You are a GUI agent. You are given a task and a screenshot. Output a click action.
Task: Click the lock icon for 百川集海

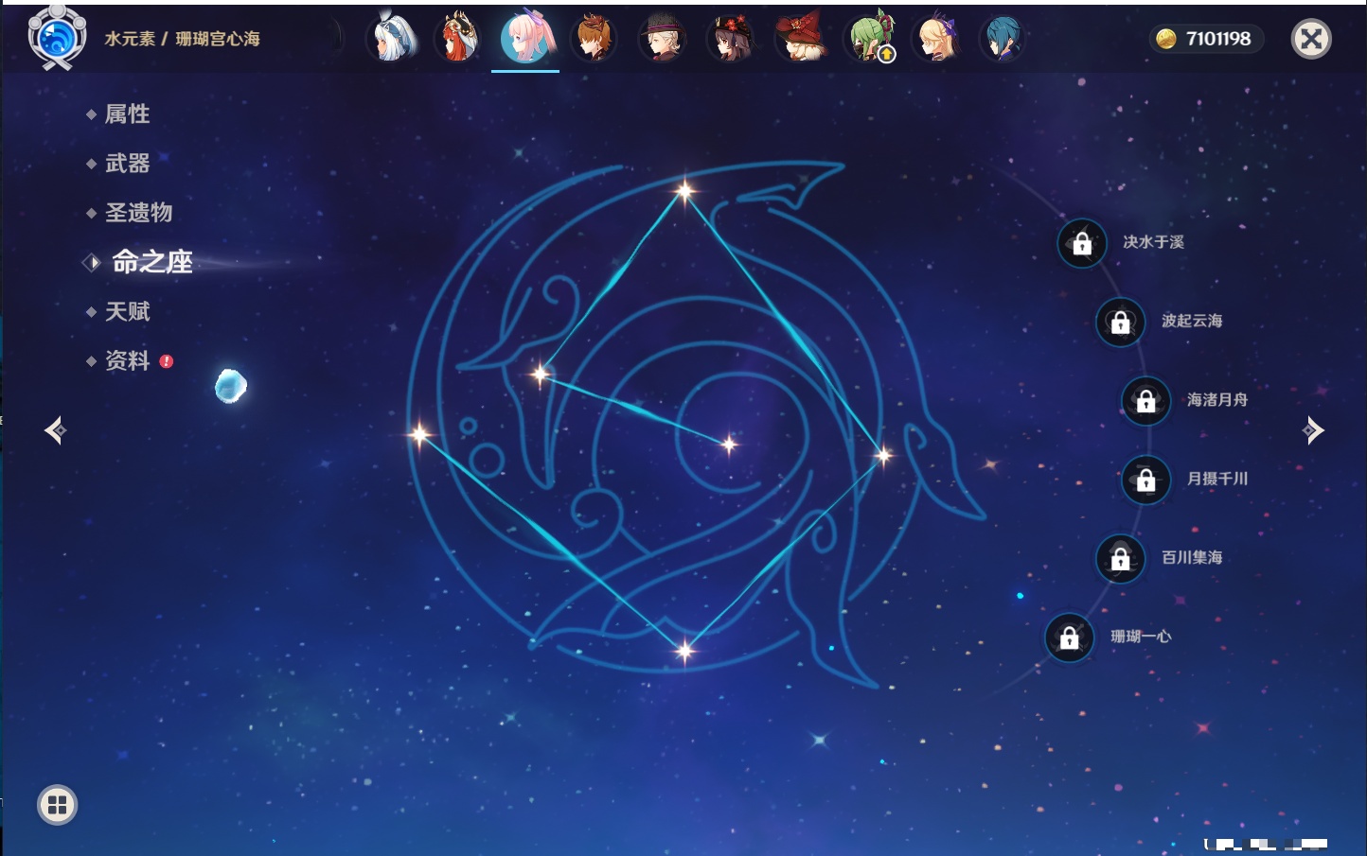pos(1120,558)
